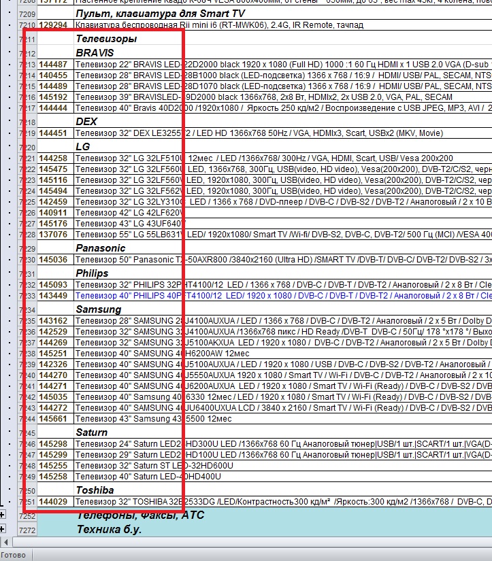Click product code cell 145494
Image resolution: width=492 pixels, height=561 pixels.
pyautogui.click(x=56, y=190)
